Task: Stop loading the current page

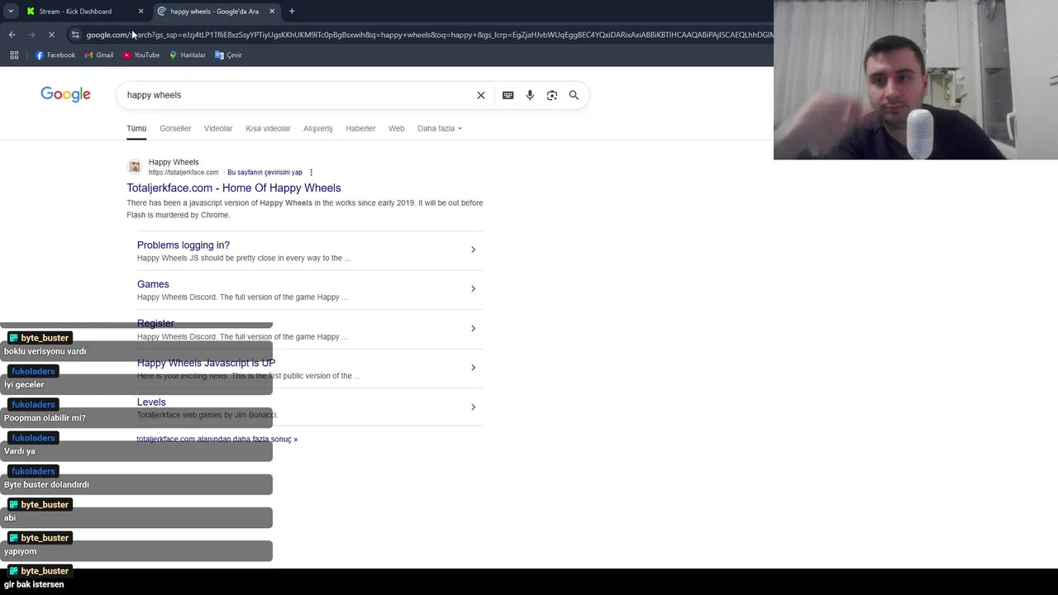Action: pyautogui.click(x=51, y=35)
